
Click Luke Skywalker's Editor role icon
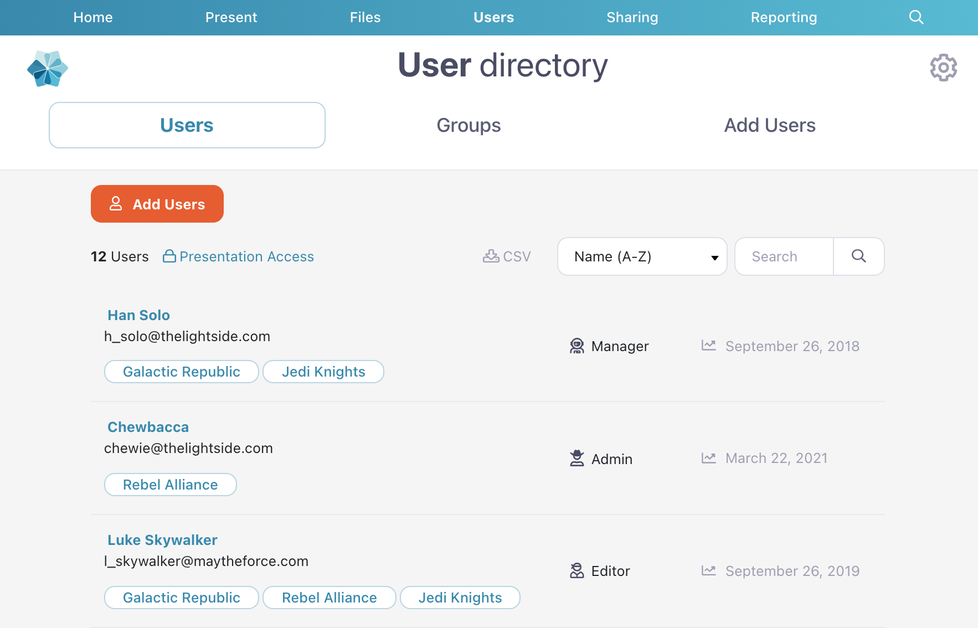(577, 570)
